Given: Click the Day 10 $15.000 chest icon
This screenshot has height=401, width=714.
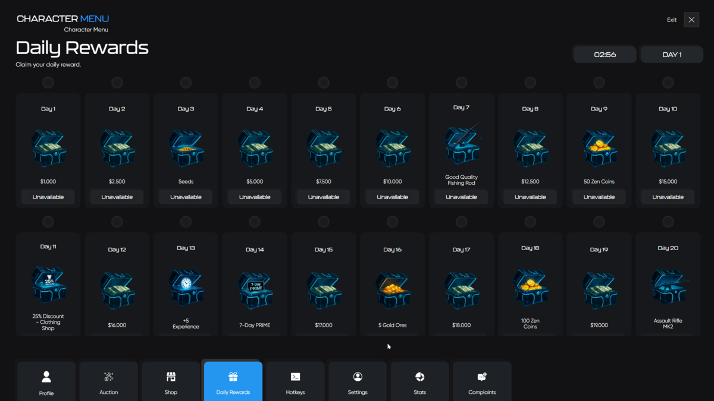Looking at the screenshot, I should 668,149.
